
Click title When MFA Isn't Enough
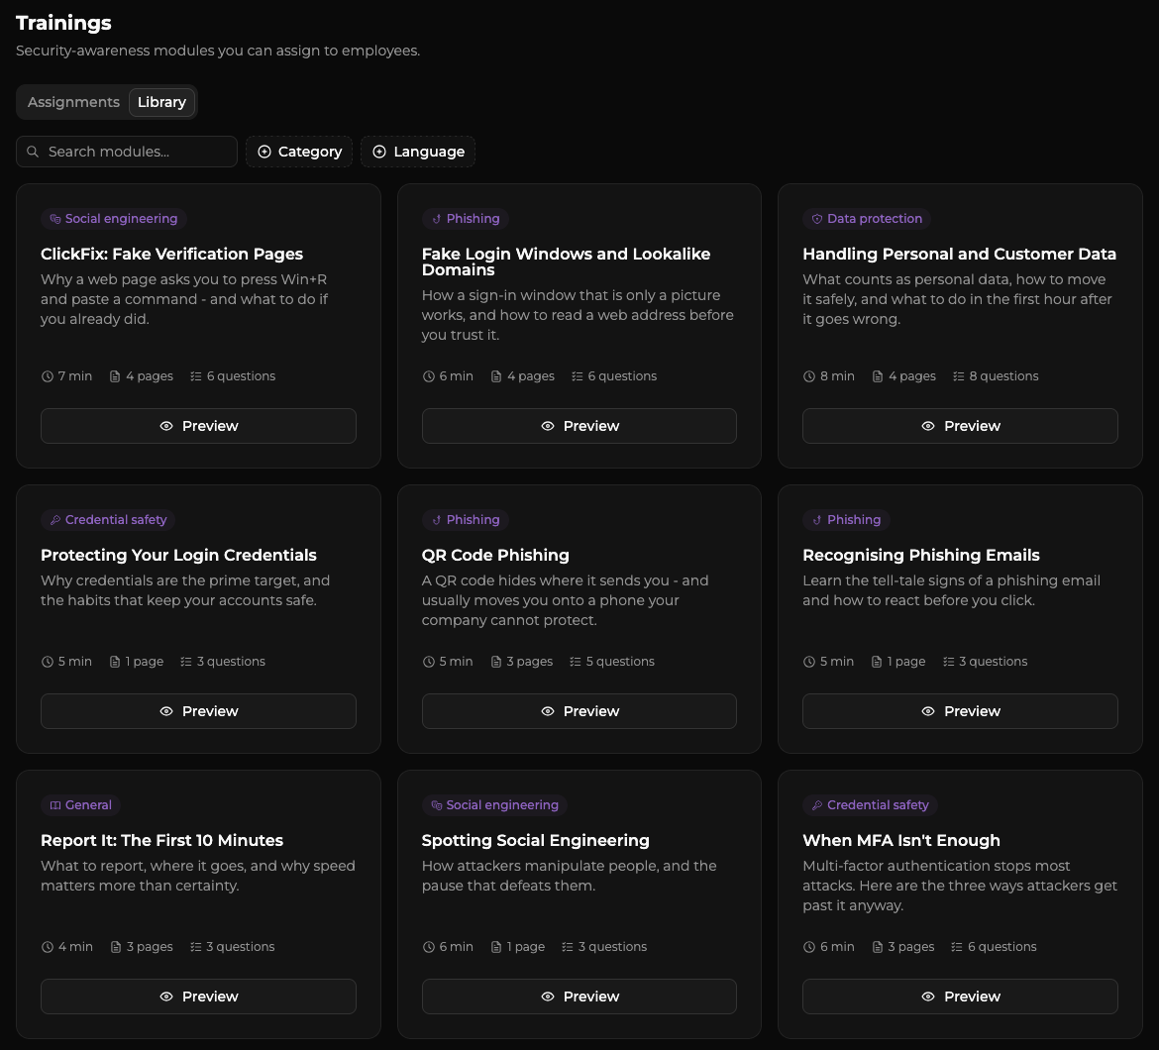coord(901,840)
